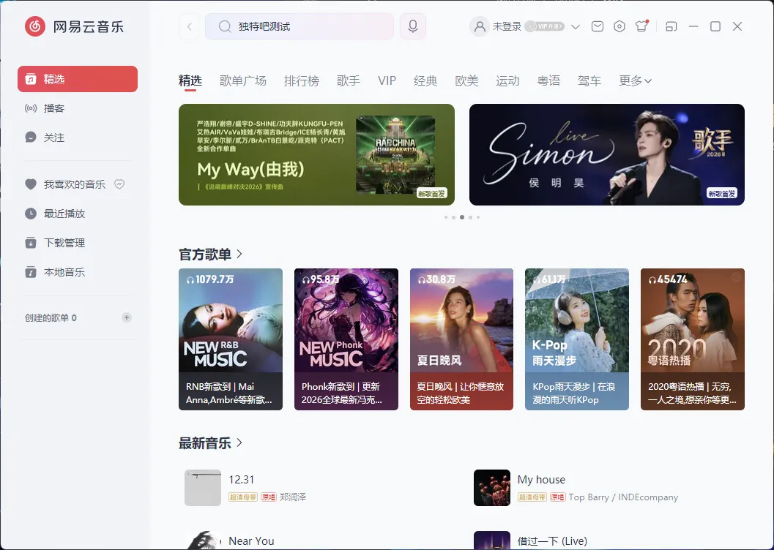Open the 2020粤语热播 playlist card

[x=693, y=339]
